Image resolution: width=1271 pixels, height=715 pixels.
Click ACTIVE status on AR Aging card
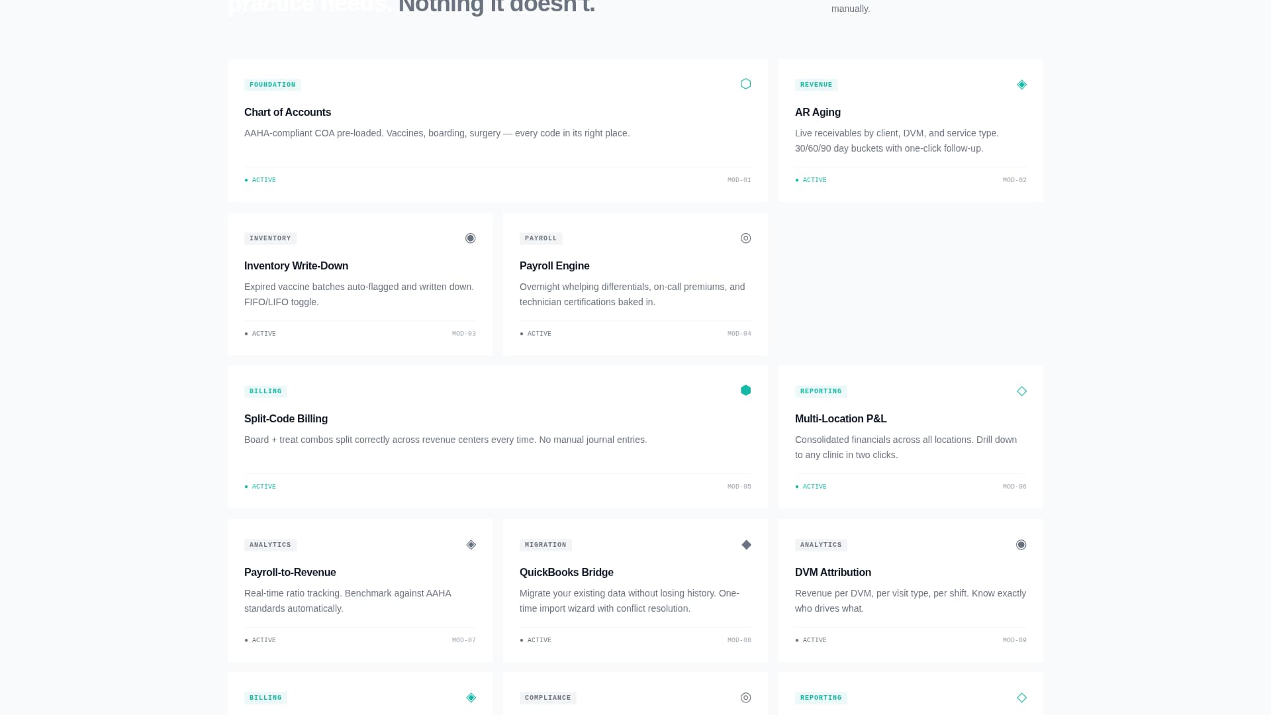(x=811, y=180)
